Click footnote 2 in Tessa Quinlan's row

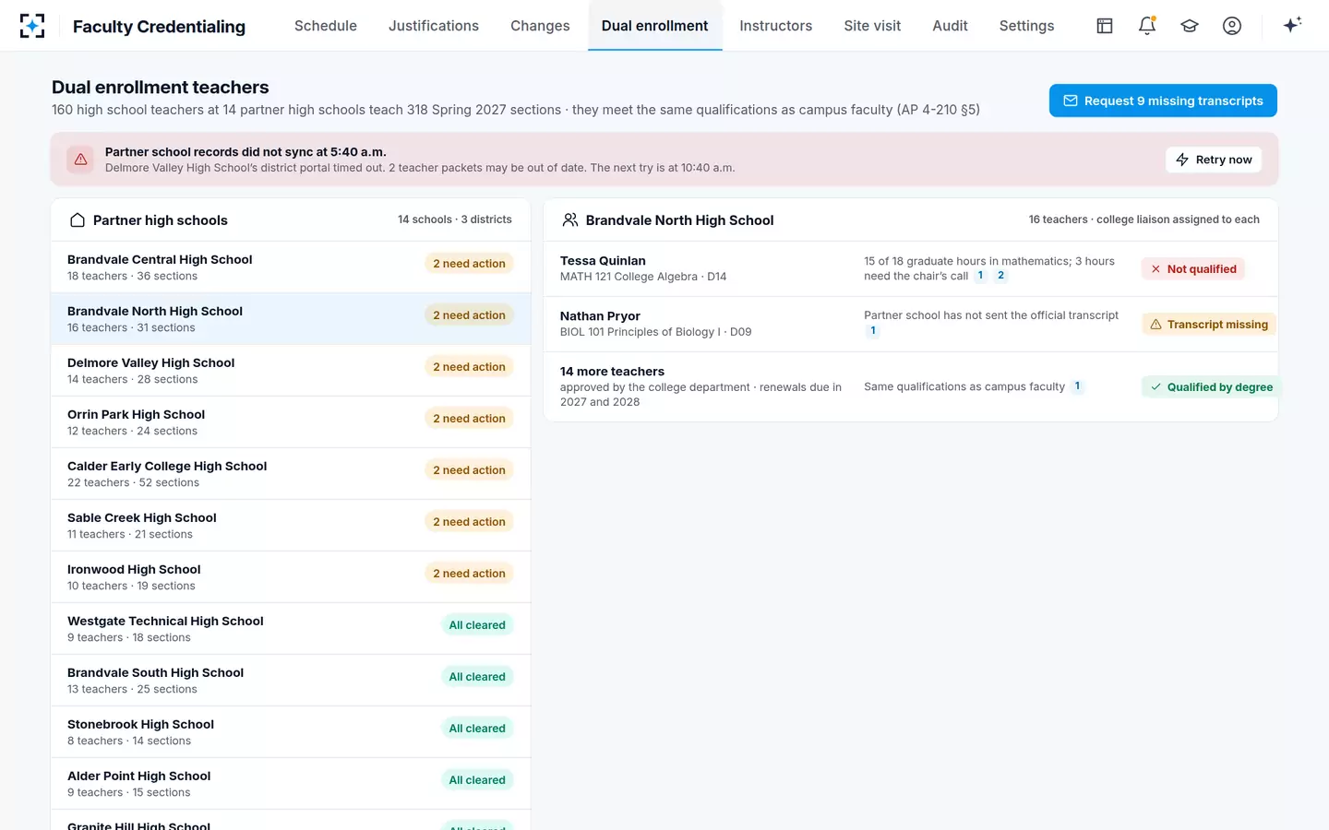click(x=1000, y=276)
